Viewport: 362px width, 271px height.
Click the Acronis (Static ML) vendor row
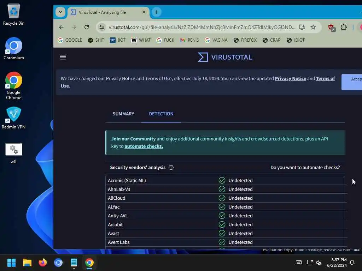[225, 180]
